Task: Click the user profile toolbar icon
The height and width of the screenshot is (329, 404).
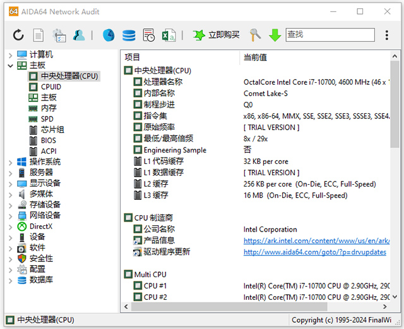Action: [79, 35]
